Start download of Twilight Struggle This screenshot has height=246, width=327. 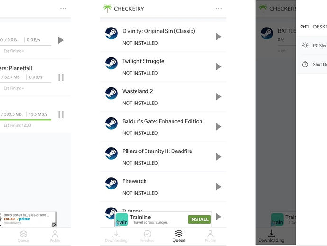pyautogui.click(x=218, y=66)
